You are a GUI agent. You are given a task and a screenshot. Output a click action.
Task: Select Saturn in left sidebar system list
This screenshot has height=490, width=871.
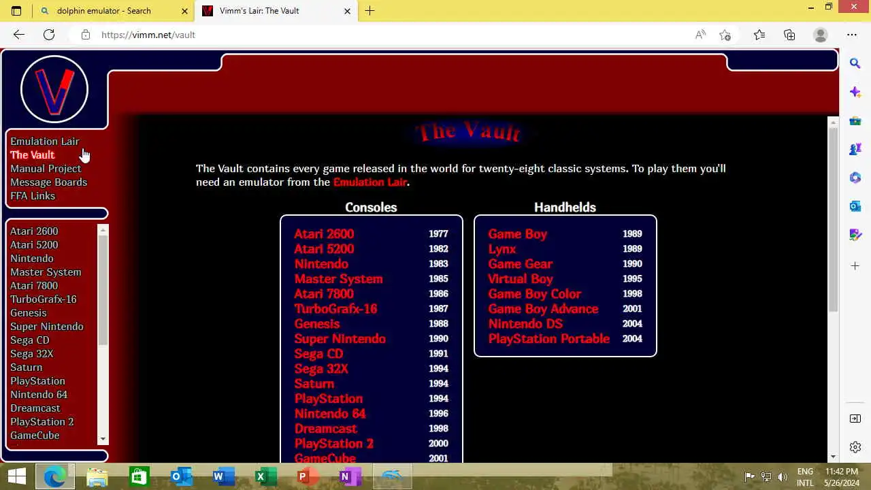26,367
